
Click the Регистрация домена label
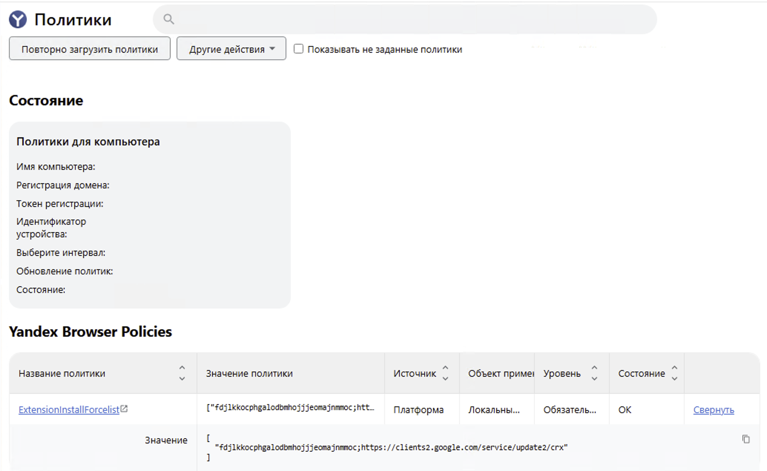[63, 185]
